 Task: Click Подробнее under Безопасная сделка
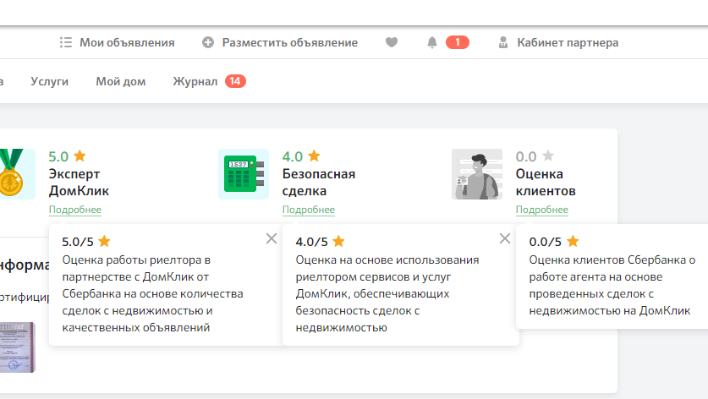pos(309,210)
